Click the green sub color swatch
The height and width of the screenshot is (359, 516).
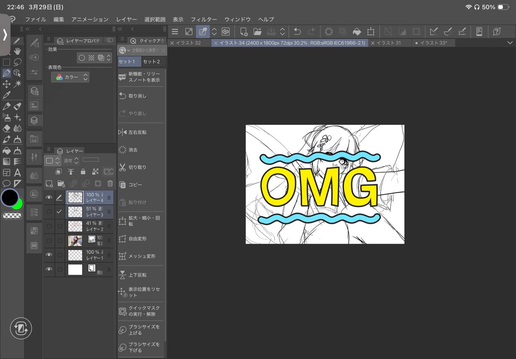click(x=18, y=204)
